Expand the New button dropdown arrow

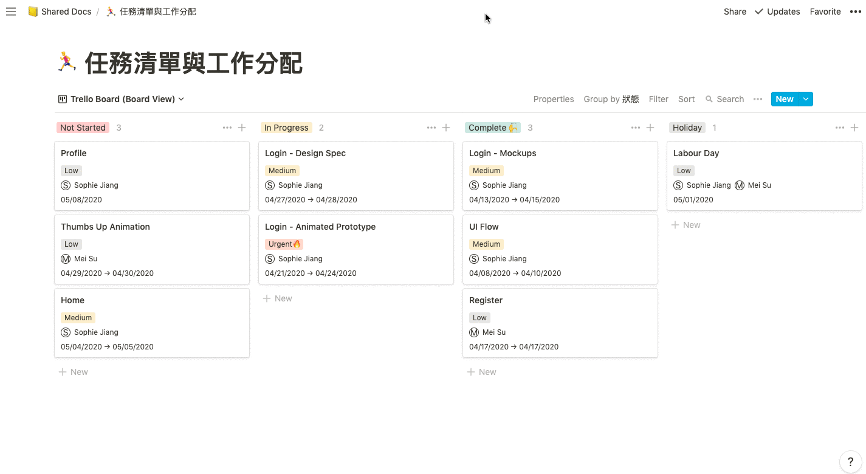click(806, 99)
